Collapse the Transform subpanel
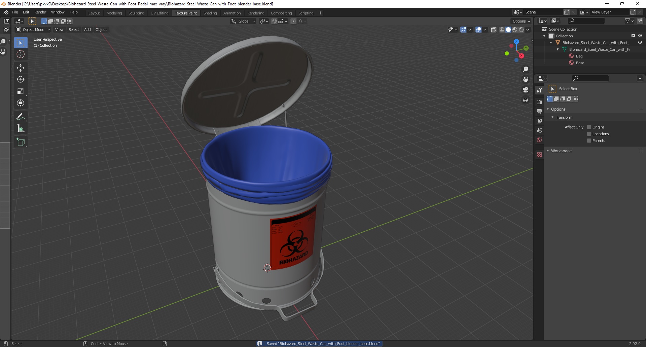646x347 pixels. pyautogui.click(x=552, y=117)
